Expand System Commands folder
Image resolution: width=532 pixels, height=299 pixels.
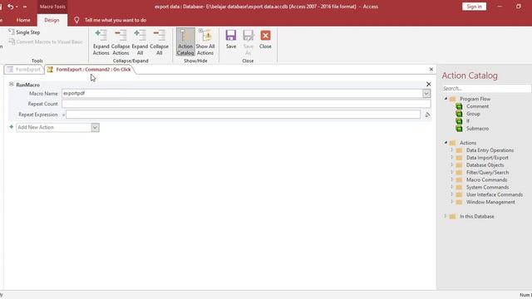coord(451,187)
